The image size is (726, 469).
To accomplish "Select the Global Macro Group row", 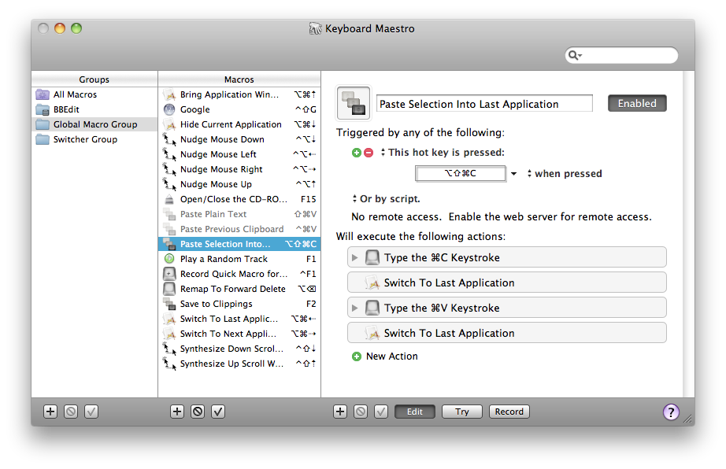I will pyautogui.click(x=94, y=124).
